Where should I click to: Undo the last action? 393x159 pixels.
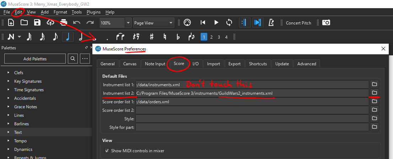click(x=77, y=23)
